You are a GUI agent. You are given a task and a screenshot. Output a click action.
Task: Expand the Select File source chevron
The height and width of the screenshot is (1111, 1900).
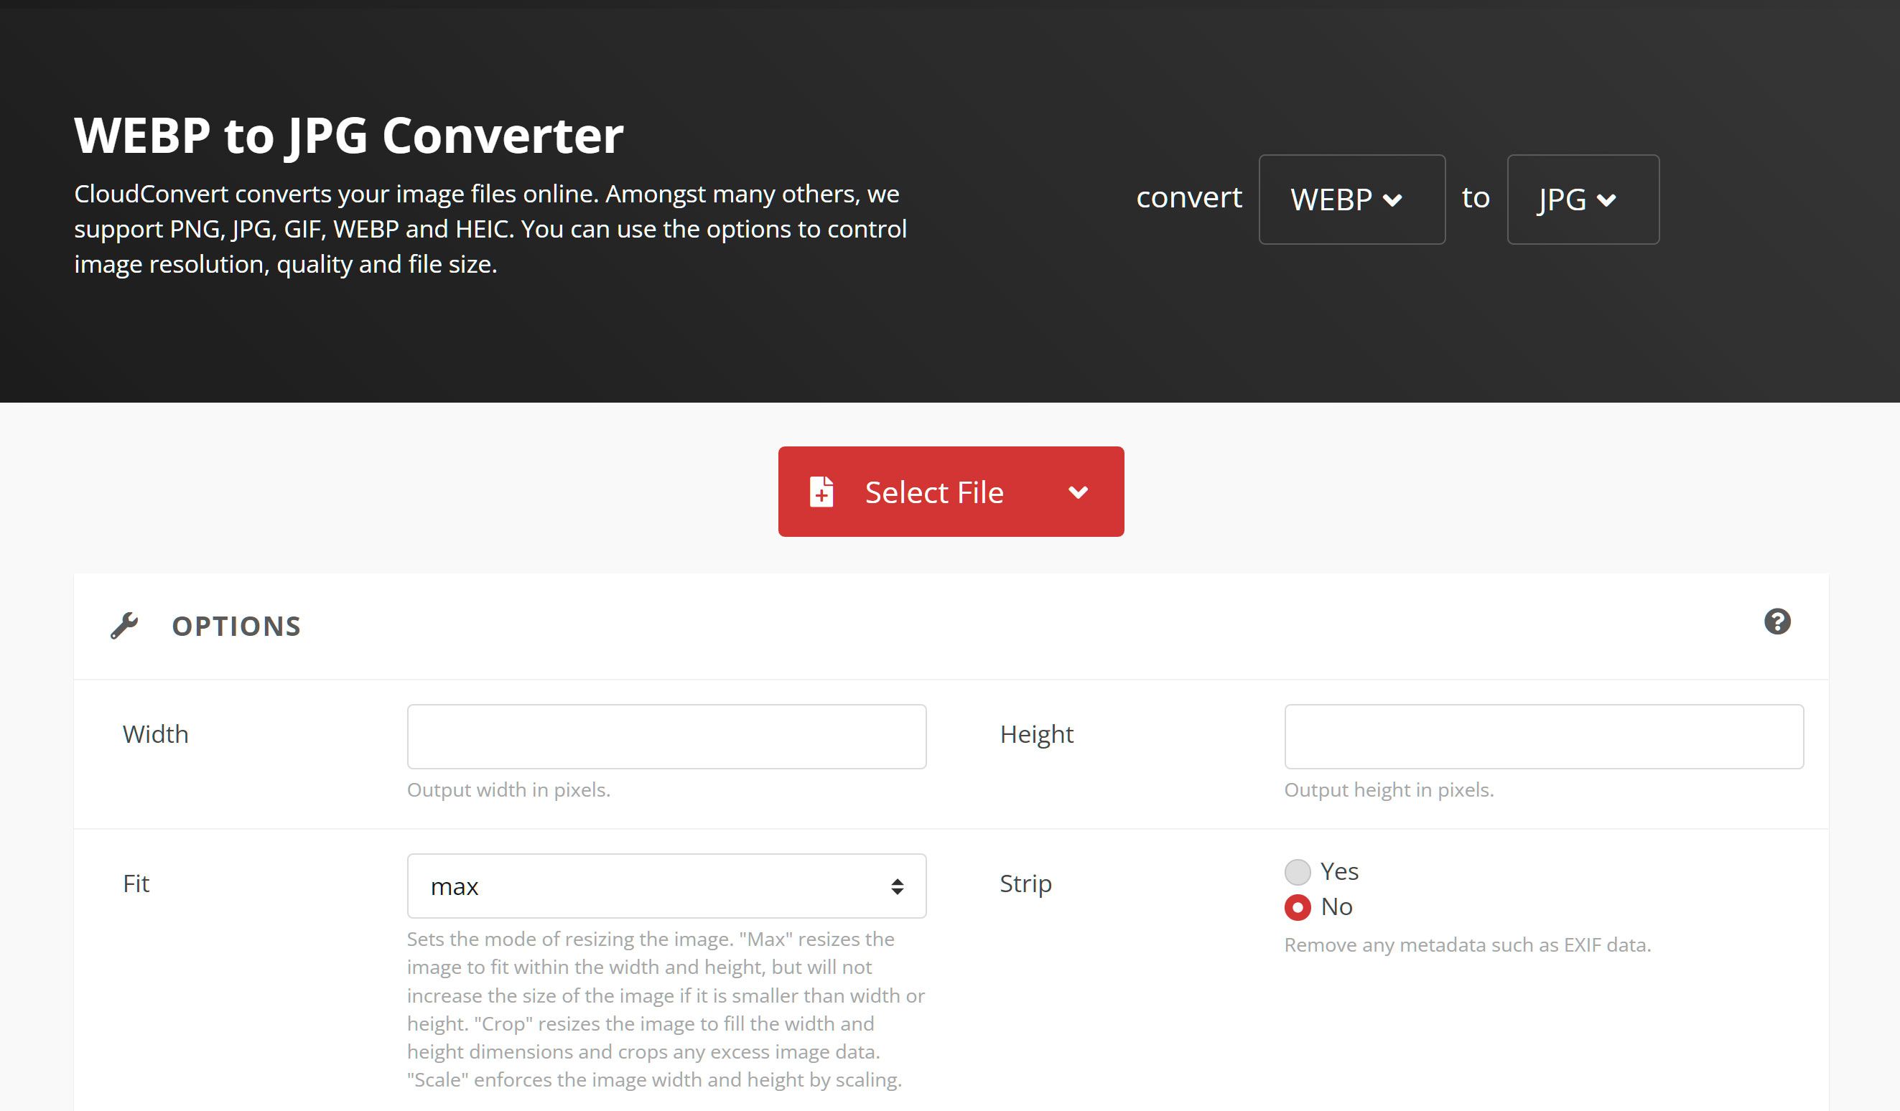[1079, 492]
